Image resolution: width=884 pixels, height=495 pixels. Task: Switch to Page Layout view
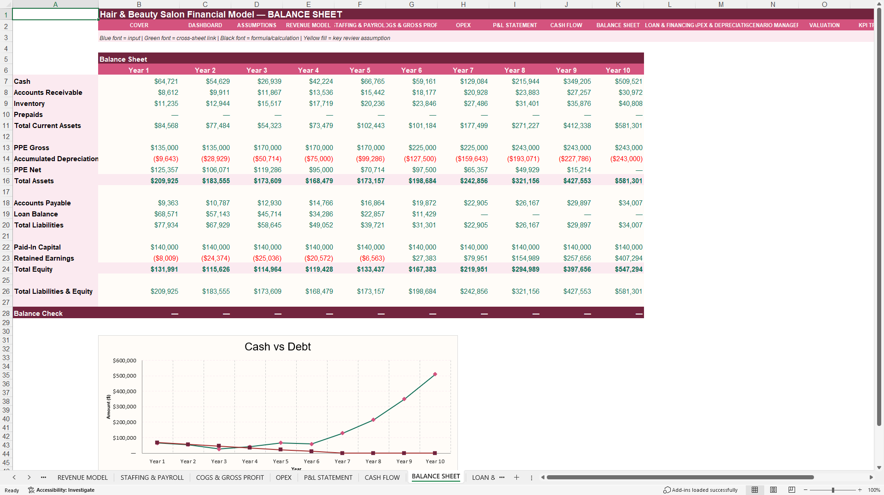[773, 490]
